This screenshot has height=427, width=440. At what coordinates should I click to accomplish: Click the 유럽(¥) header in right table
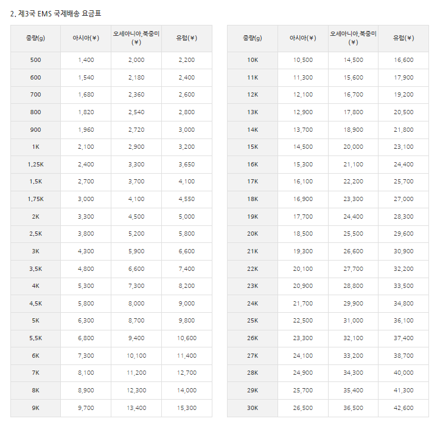[x=403, y=38]
